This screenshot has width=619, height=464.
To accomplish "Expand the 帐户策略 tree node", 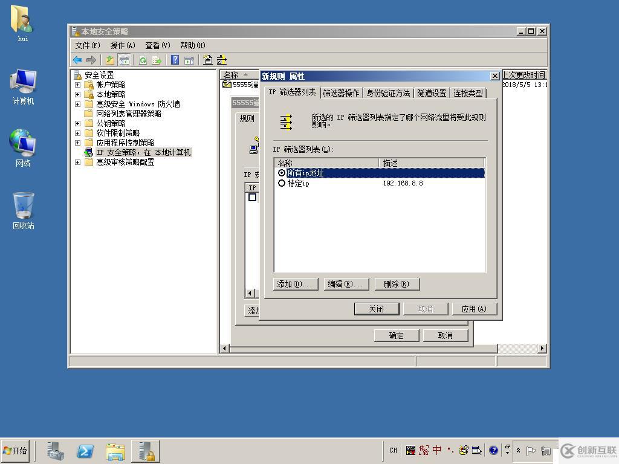I will pyautogui.click(x=77, y=85).
